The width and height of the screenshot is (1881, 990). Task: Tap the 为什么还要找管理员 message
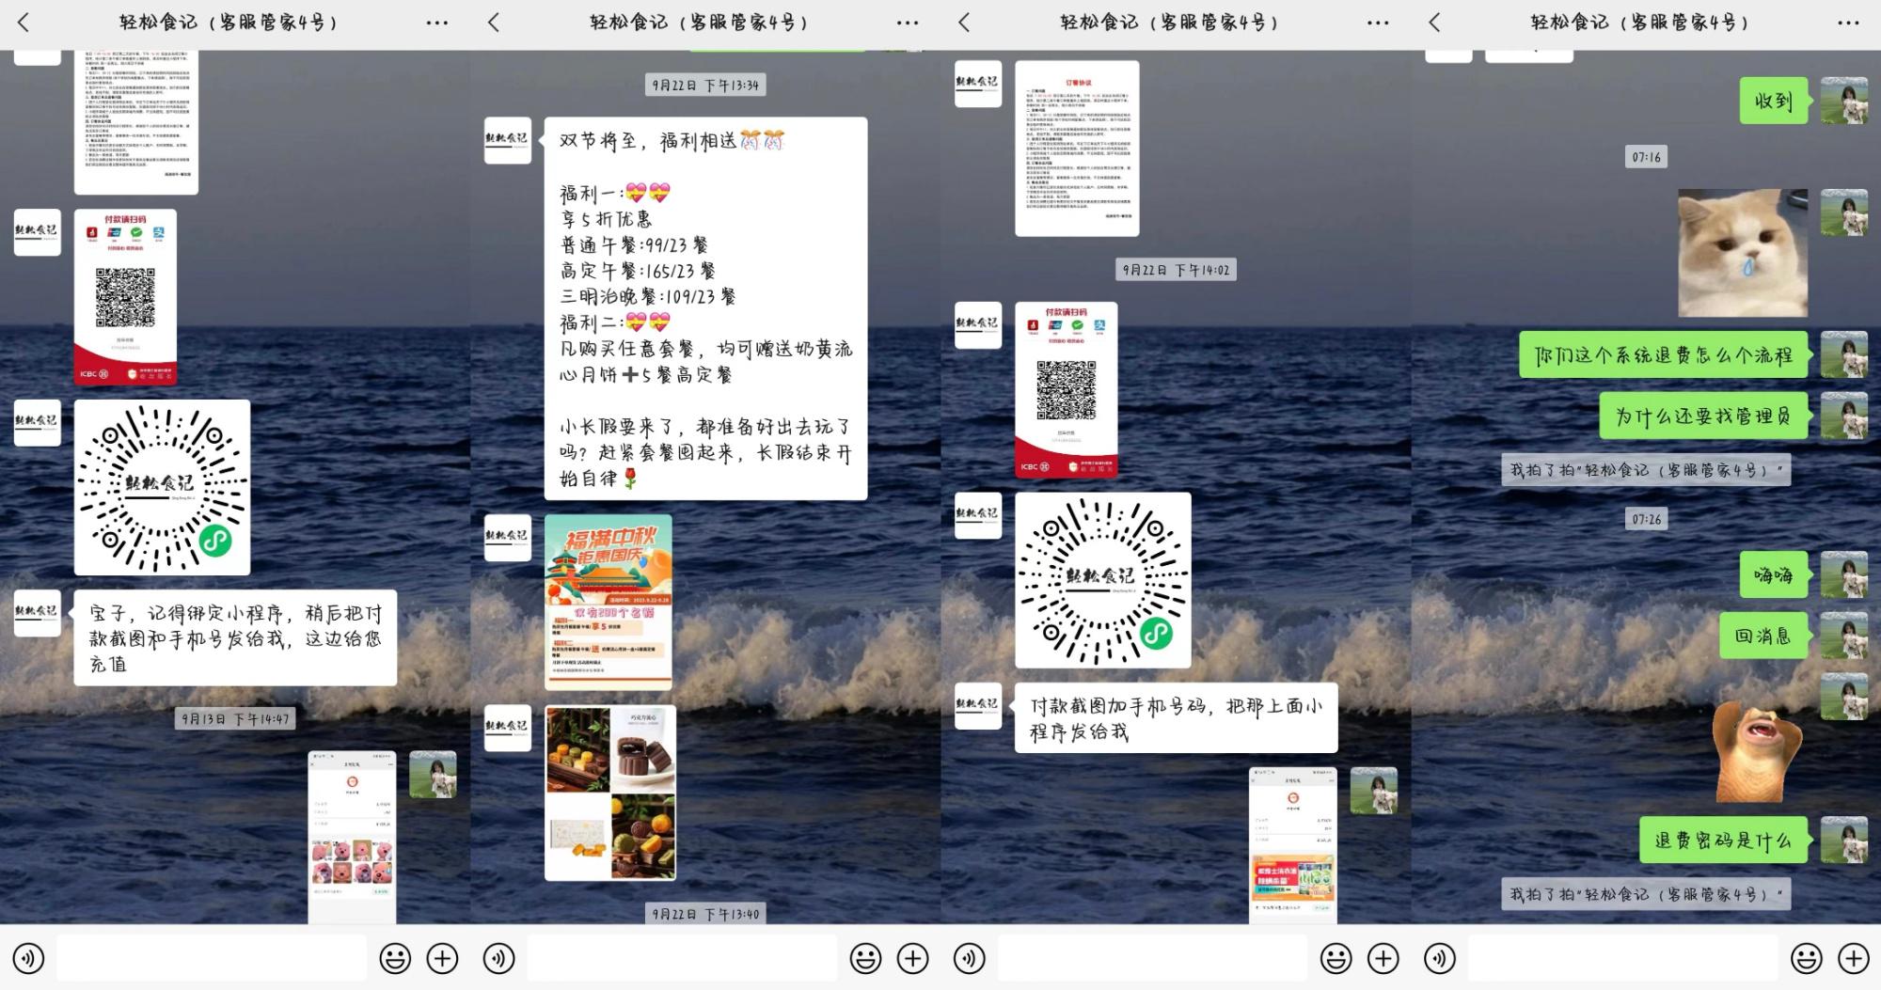(1703, 416)
